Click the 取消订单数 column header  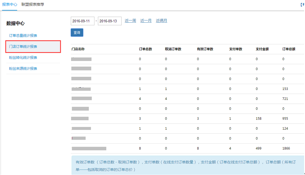point(173,49)
